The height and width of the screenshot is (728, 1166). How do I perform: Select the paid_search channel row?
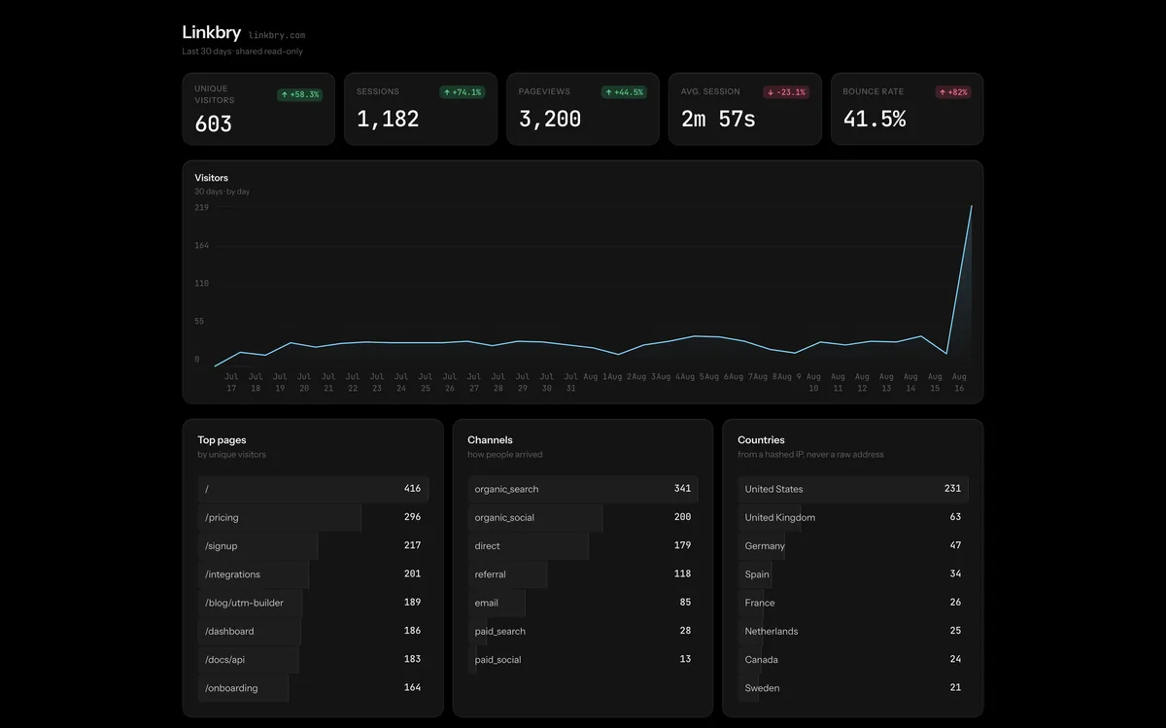click(583, 631)
